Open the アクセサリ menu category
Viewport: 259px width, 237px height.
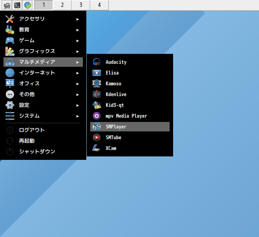43,19
